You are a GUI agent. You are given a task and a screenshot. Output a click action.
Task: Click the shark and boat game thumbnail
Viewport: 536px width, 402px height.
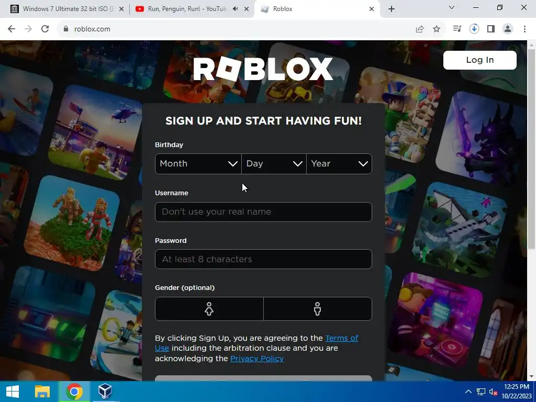click(460, 231)
